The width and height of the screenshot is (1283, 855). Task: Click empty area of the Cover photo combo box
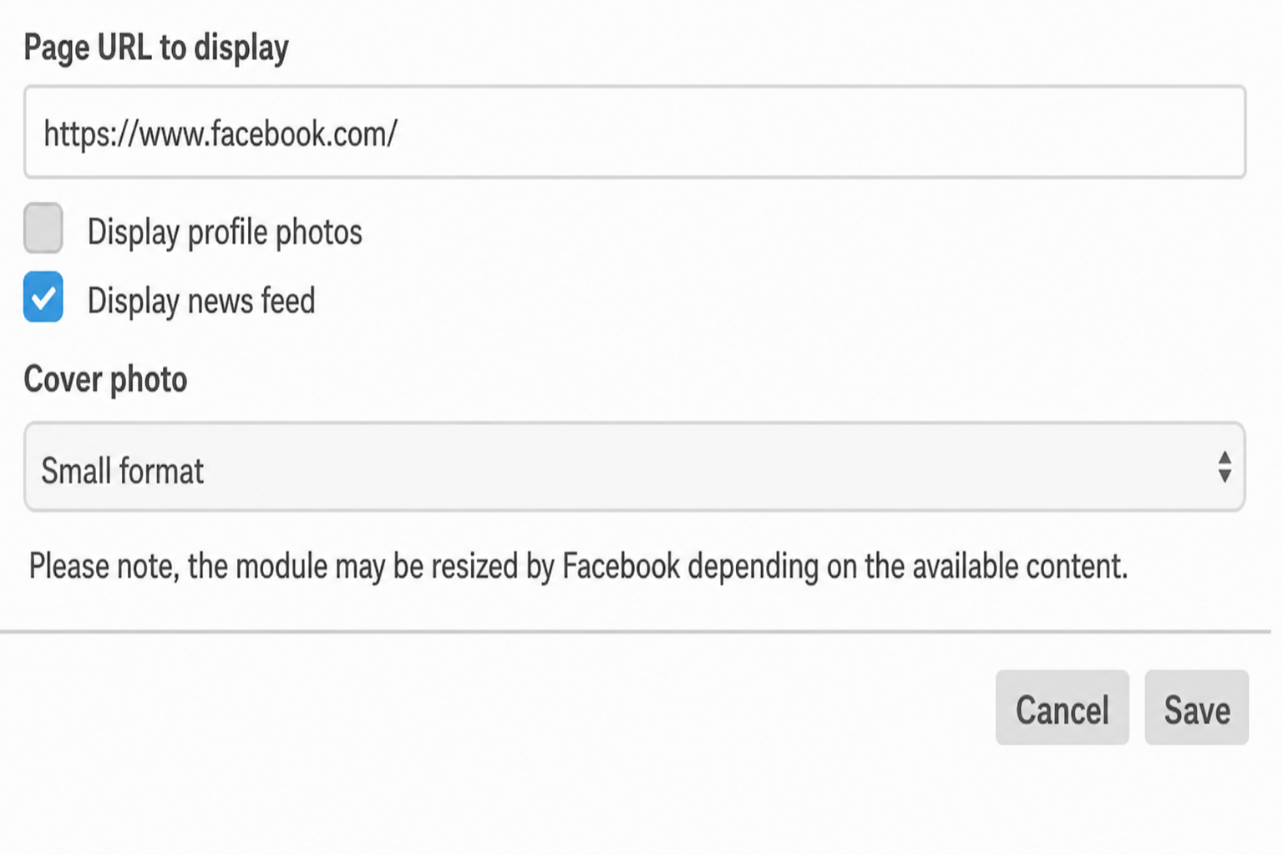click(x=710, y=467)
